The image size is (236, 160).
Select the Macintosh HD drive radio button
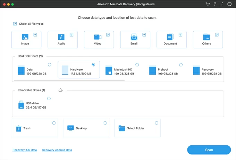tap(137, 65)
